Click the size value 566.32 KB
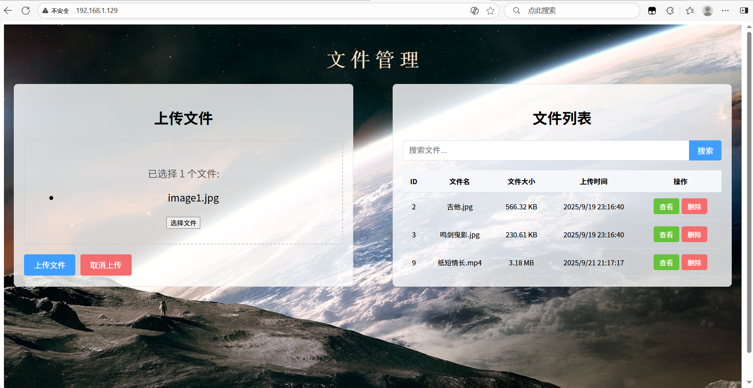 click(521, 207)
